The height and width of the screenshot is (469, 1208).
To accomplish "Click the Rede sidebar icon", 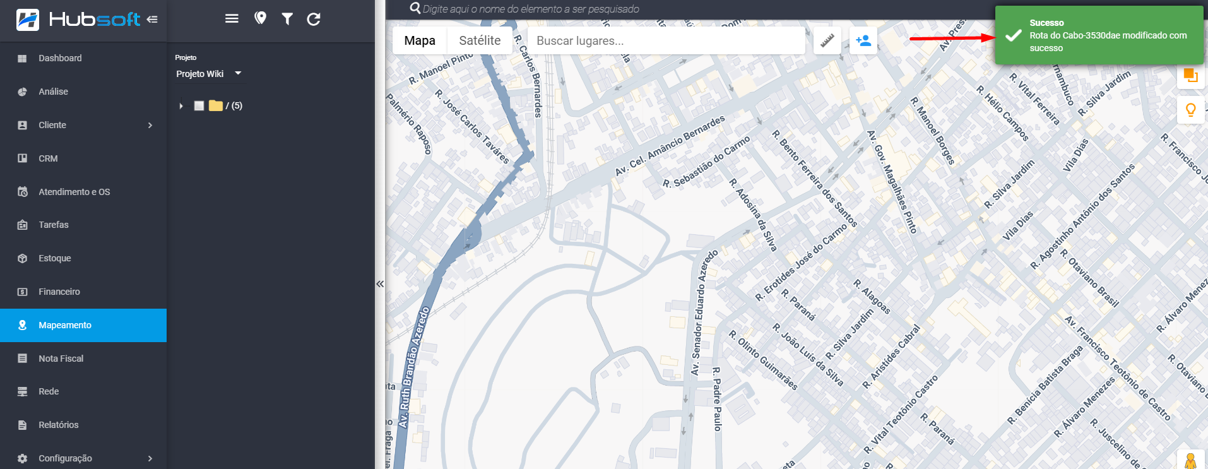I will (x=22, y=391).
